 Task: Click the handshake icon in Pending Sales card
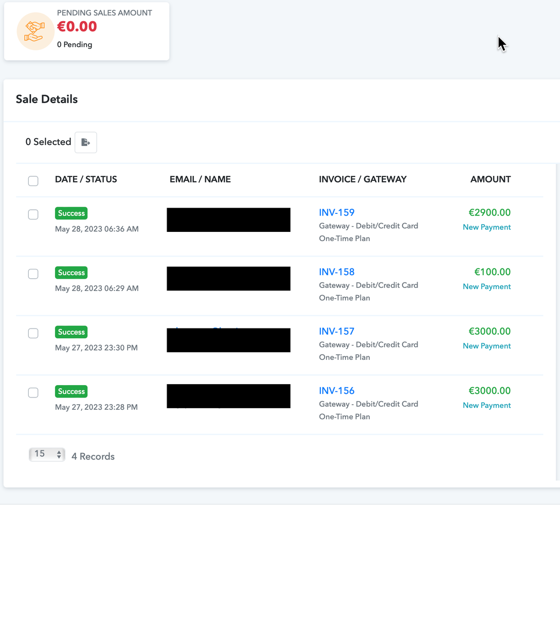click(35, 31)
